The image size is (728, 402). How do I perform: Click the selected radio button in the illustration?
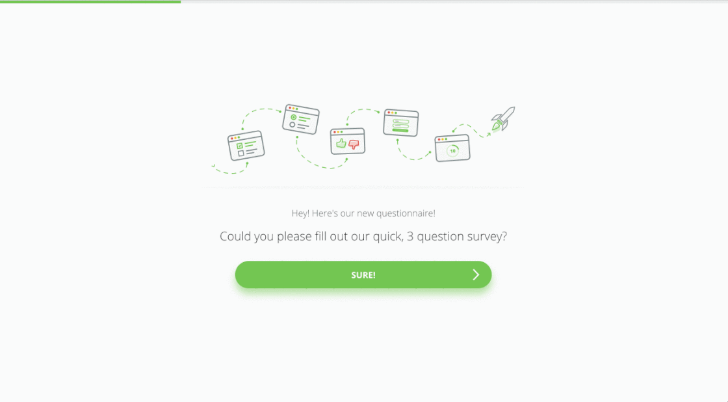(293, 117)
